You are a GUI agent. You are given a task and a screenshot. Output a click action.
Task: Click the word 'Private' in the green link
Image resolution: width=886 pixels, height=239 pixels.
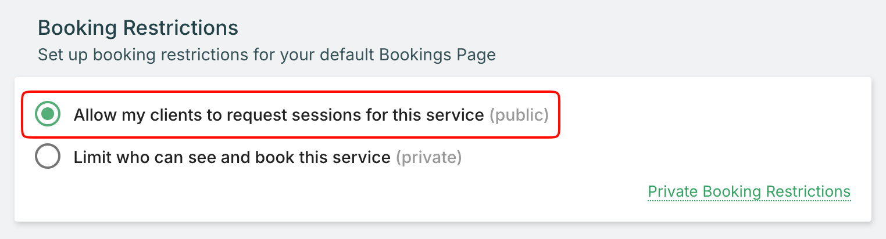(x=673, y=191)
